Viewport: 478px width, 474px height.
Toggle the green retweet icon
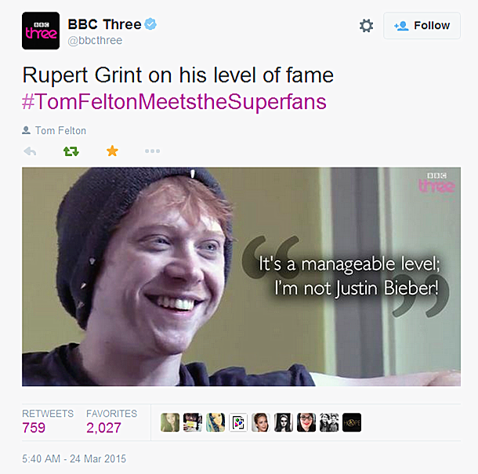tap(71, 151)
